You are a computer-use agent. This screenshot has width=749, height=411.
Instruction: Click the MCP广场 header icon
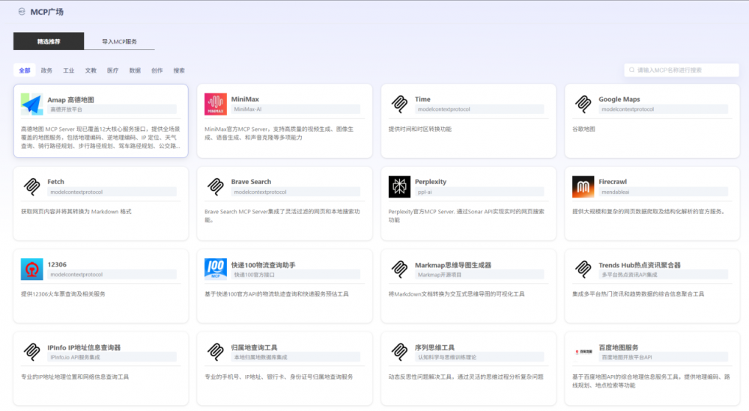pyautogui.click(x=22, y=11)
